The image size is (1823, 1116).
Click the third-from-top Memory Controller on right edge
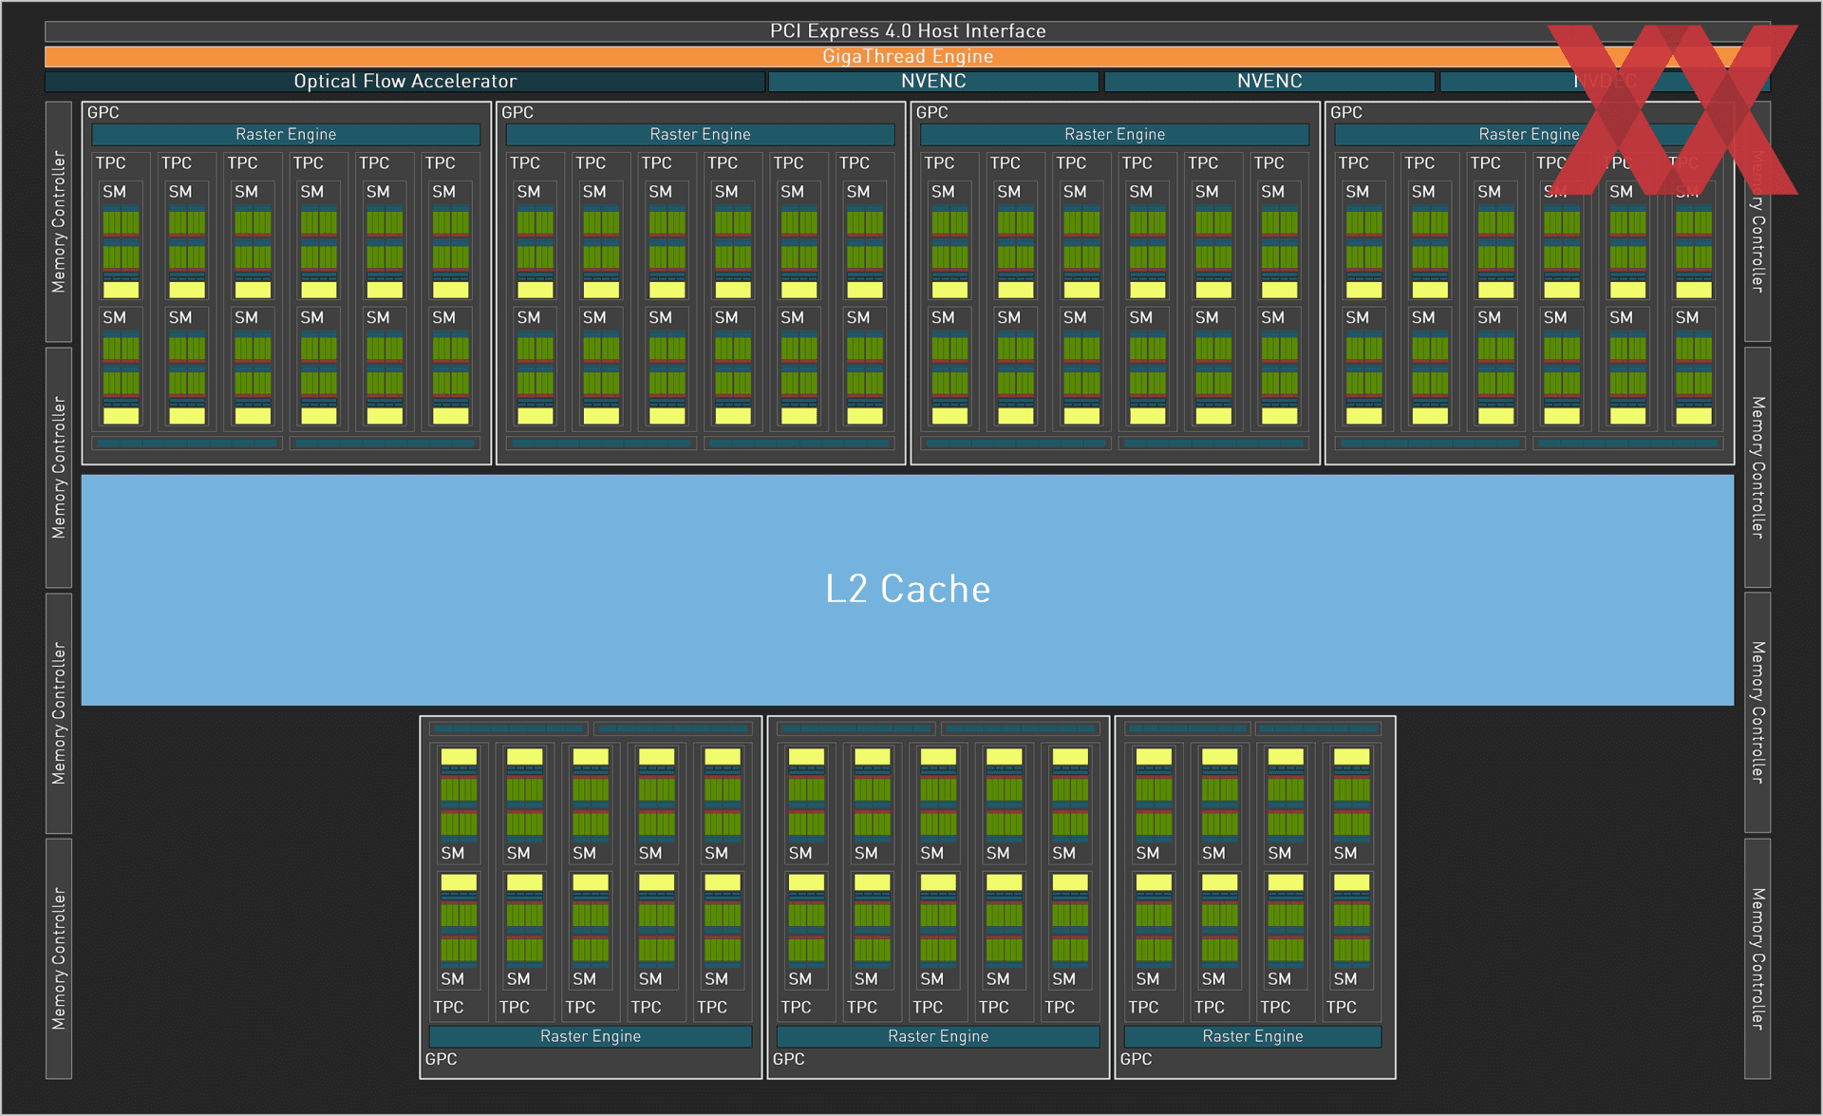(x=1757, y=713)
